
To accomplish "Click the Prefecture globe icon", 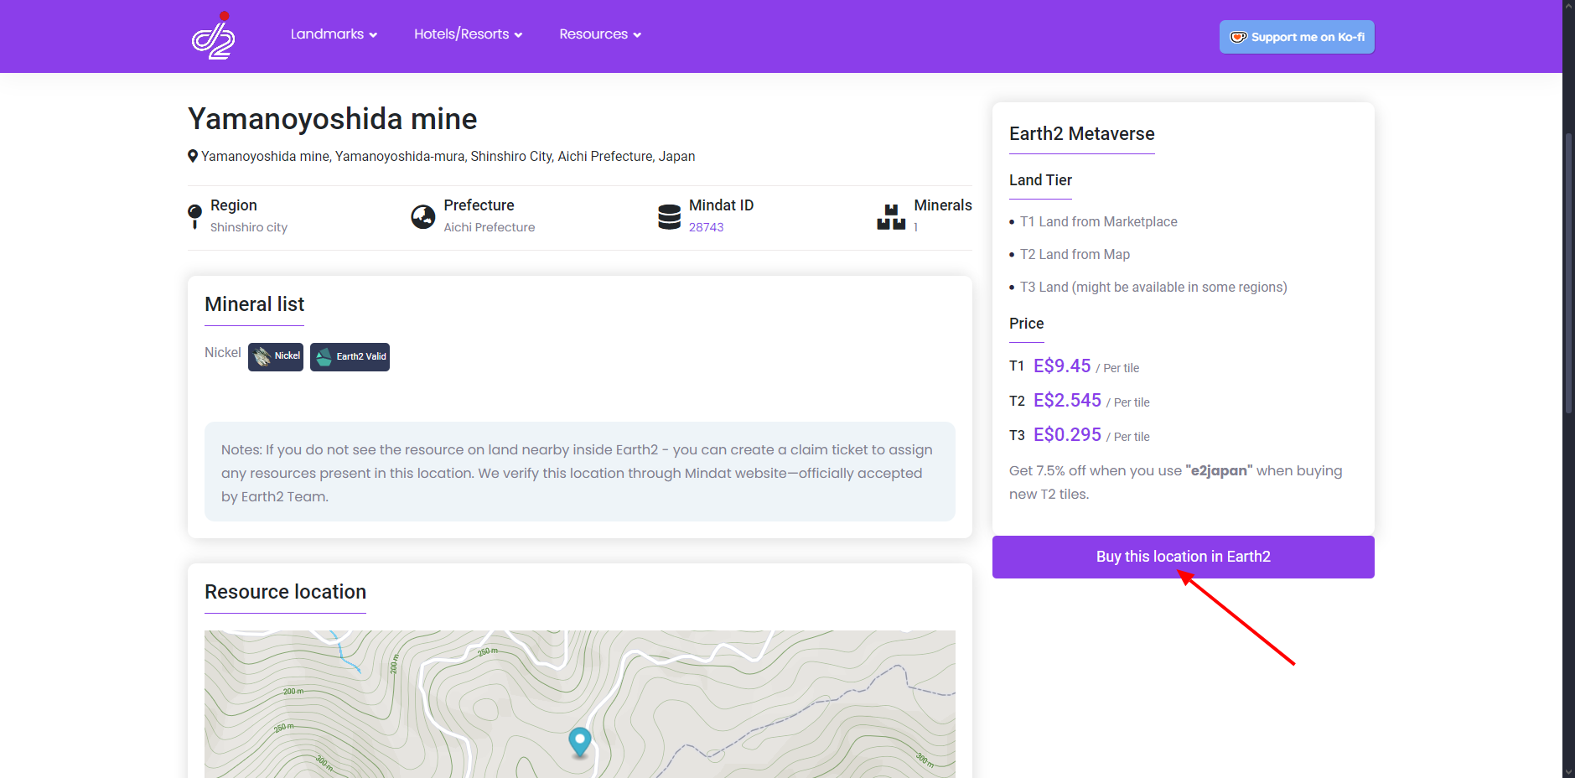I will pos(423,217).
